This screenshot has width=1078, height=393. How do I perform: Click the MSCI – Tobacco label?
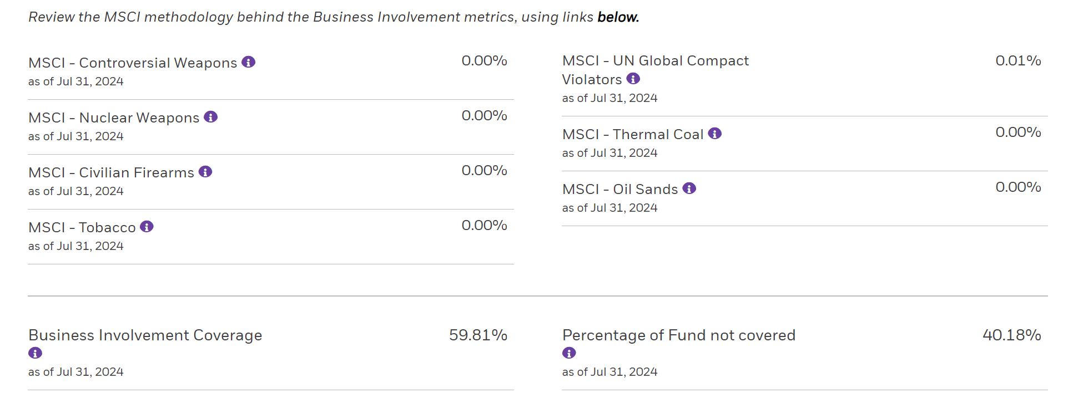point(82,227)
